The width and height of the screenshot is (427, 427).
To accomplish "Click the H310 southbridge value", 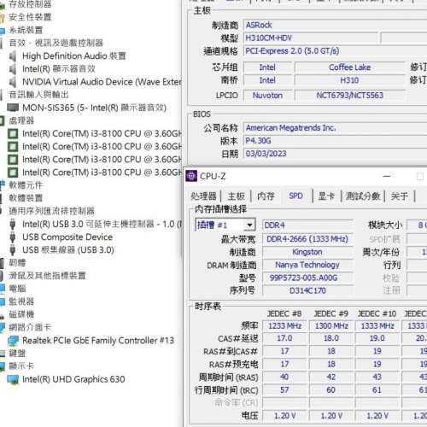I will tap(350, 80).
